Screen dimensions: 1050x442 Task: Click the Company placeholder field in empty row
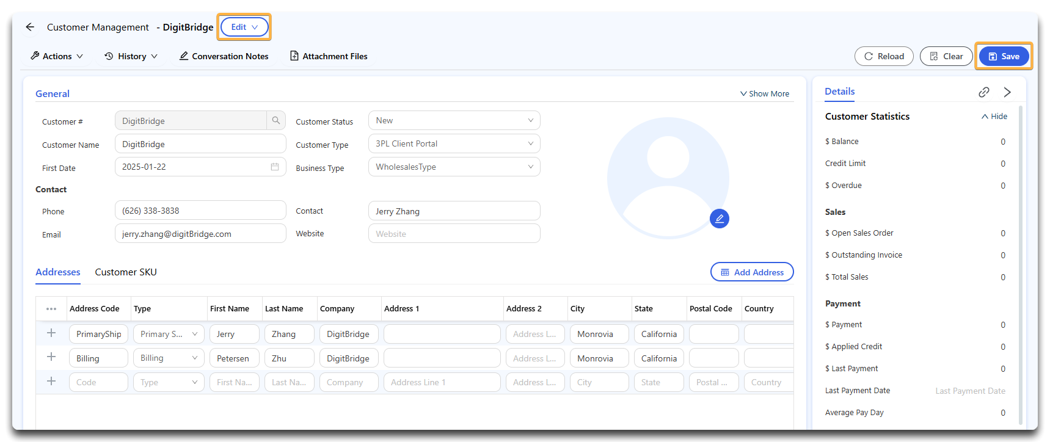(349, 382)
